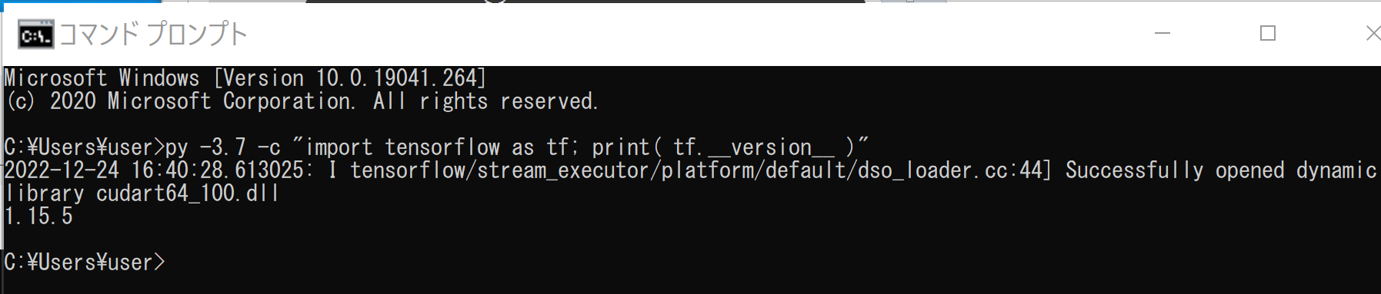Click the 1.15.5 version output
1381x294 pixels.
[x=38, y=216]
